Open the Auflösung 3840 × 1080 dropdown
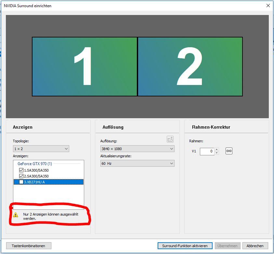The image size is (274, 254). 137,149
